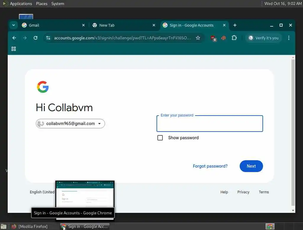The width and height of the screenshot is (303, 230).
Task: Open a new tab with the plus button
Action: pyautogui.click(x=235, y=25)
